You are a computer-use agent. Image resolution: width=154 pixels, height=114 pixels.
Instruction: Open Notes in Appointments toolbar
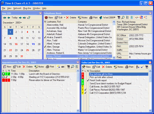pos(39,67)
